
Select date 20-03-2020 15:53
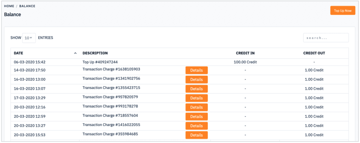(30, 135)
